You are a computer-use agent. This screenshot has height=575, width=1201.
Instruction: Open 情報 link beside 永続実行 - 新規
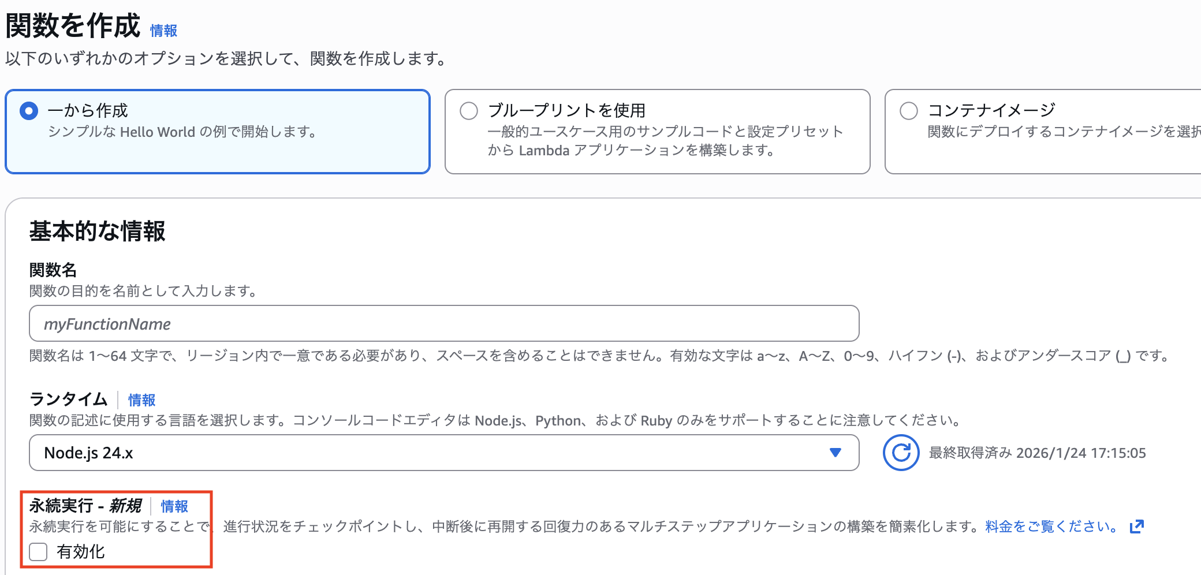[x=174, y=506]
